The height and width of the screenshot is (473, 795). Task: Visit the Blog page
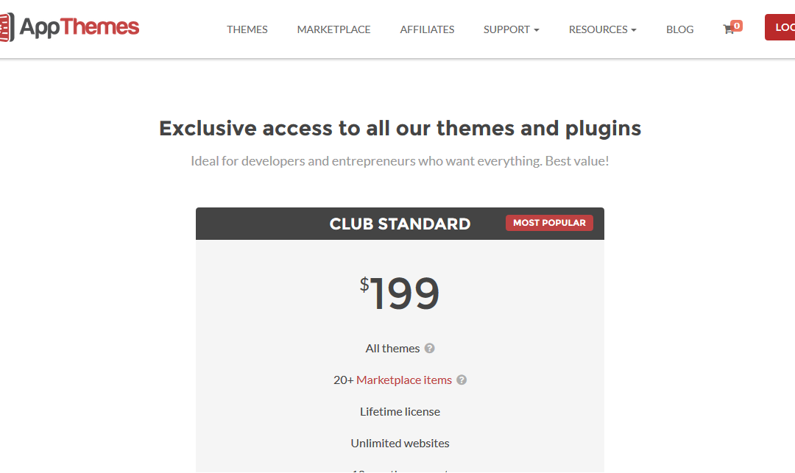pyautogui.click(x=679, y=29)
